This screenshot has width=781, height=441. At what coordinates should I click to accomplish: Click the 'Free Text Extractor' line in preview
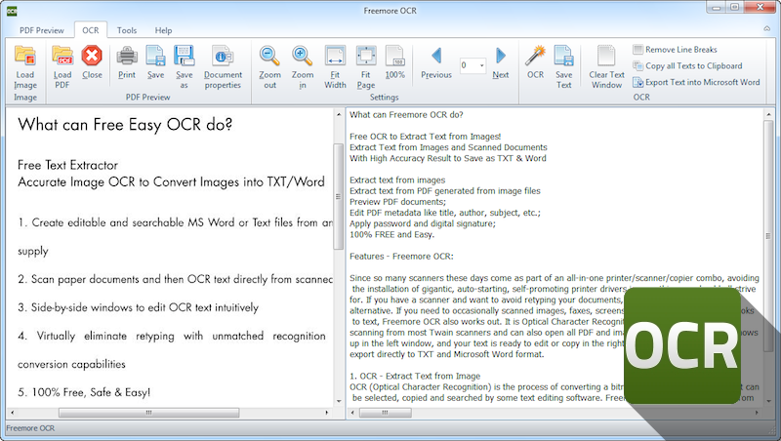(x=67, y=165)
